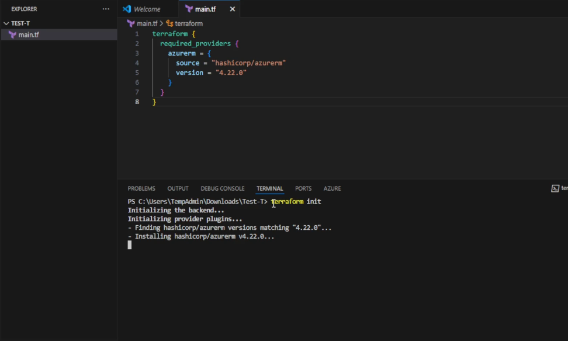
Task: Click the terminal shell icon at panel right
Action: 555,188
